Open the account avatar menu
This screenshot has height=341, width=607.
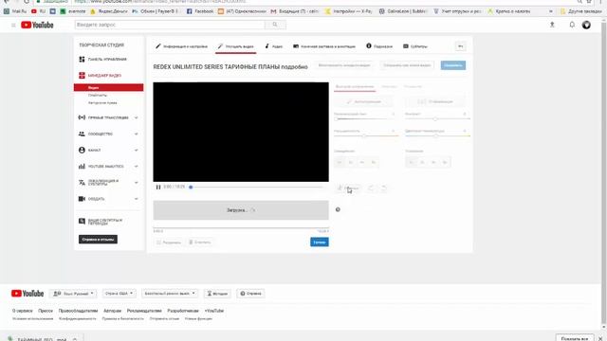586,25
